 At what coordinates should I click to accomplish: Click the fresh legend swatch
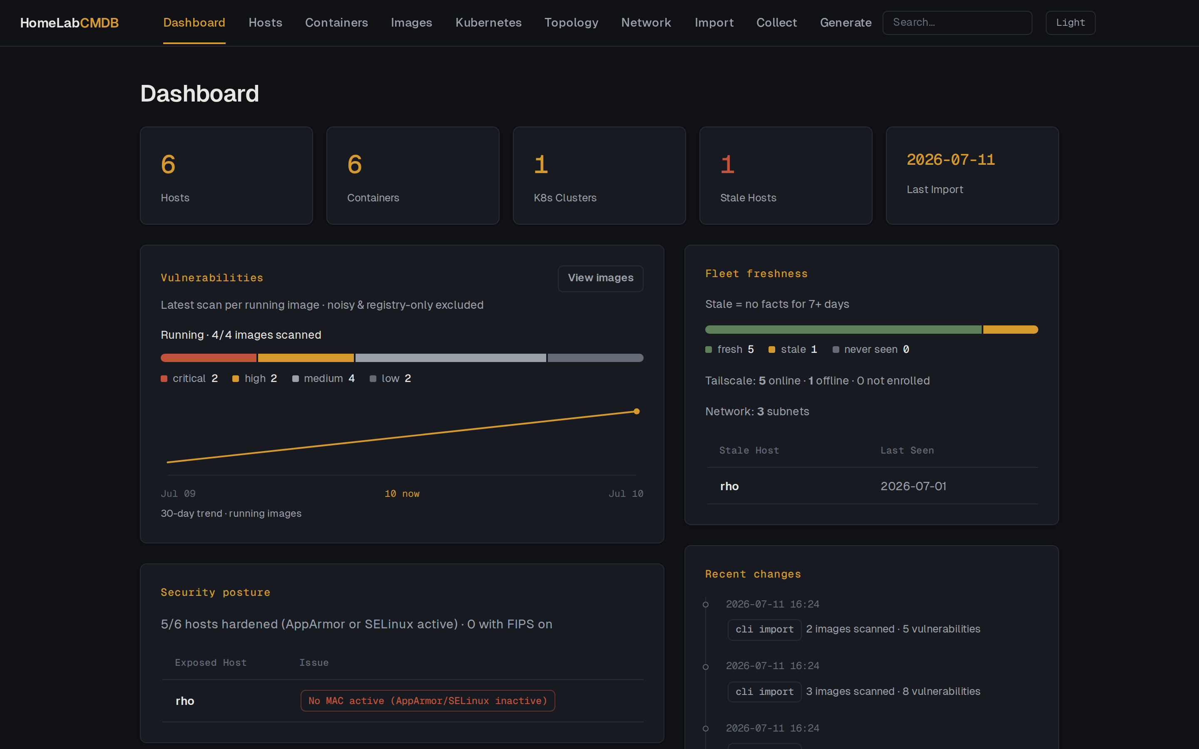tap(709, 350)
